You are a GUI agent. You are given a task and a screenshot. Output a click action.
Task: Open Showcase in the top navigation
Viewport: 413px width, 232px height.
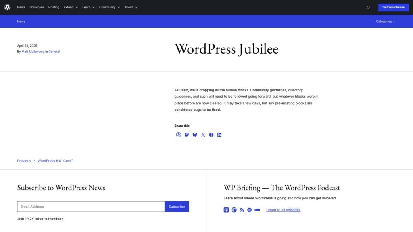tap(37, 7)
